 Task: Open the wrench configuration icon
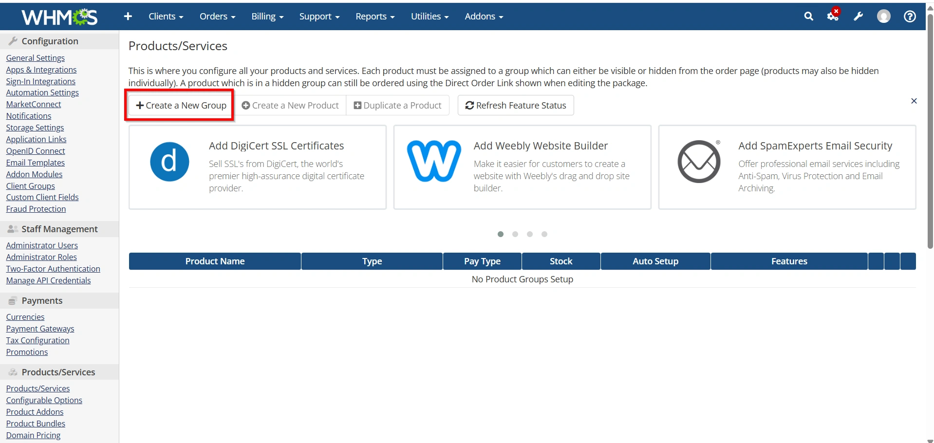pyautogui.click(x=859, y=17)
